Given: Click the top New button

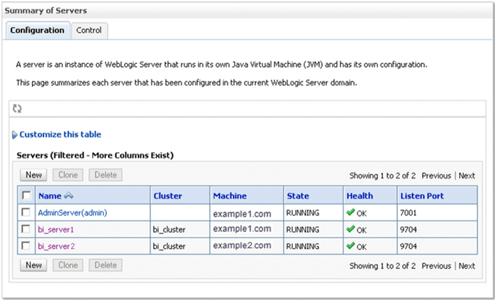Looking at the screenshot, I should [x=33, y=175].
